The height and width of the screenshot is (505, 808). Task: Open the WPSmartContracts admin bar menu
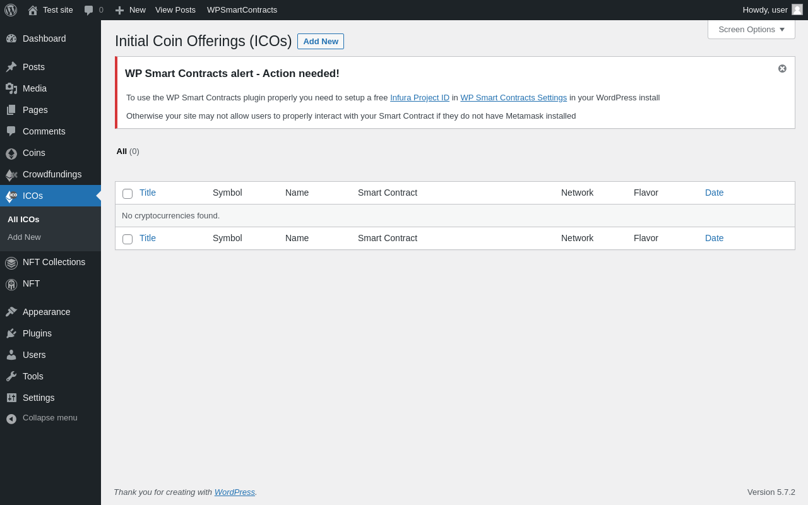(242, 10)
